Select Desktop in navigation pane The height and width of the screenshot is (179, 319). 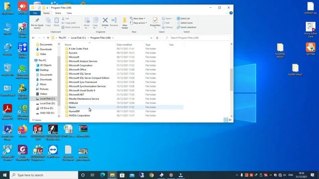coord(44,70)
